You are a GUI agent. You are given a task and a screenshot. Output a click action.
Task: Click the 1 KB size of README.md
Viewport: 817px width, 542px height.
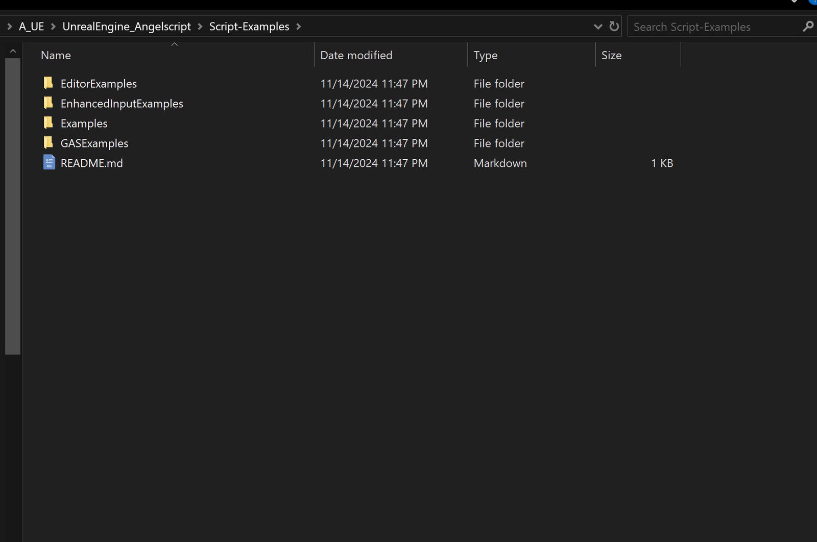click(x=662, y=163)
